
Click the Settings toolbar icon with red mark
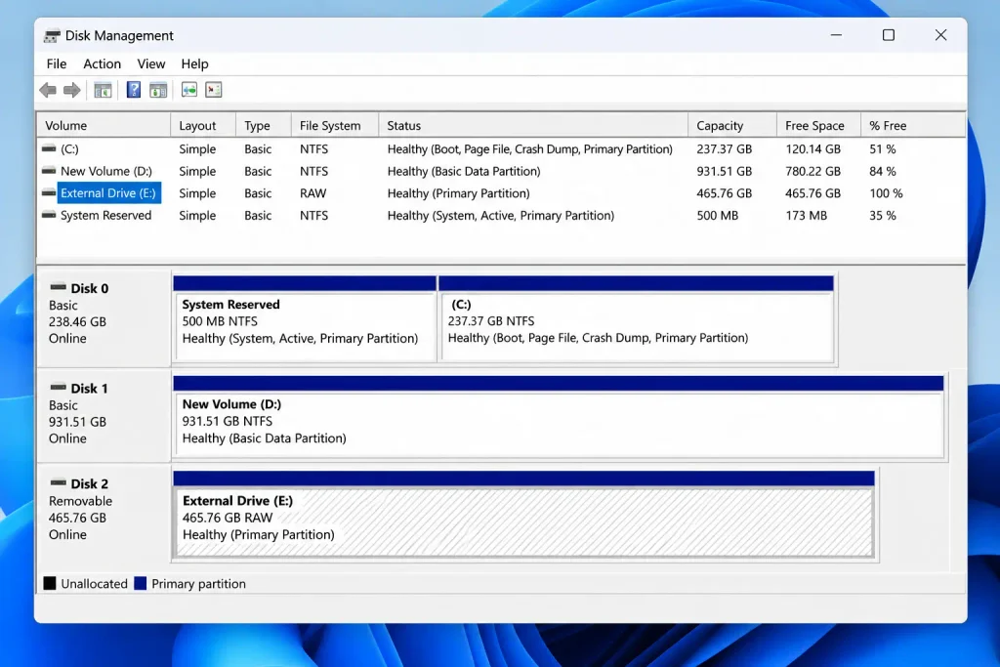(214, 90)
